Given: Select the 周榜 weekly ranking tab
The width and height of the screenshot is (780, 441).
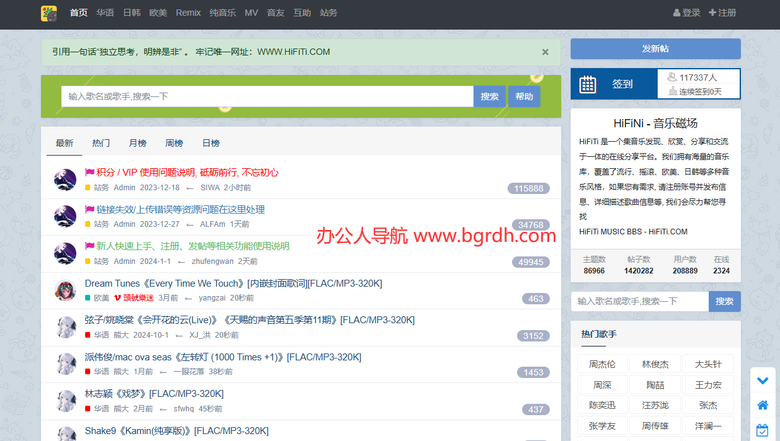Looking at the screenshot, I should [x=174, y=143].
